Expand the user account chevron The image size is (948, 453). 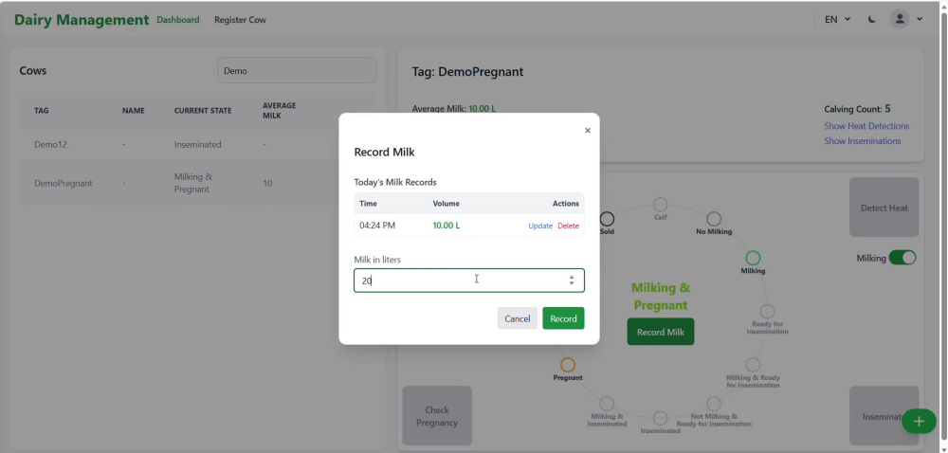(920, 19)
